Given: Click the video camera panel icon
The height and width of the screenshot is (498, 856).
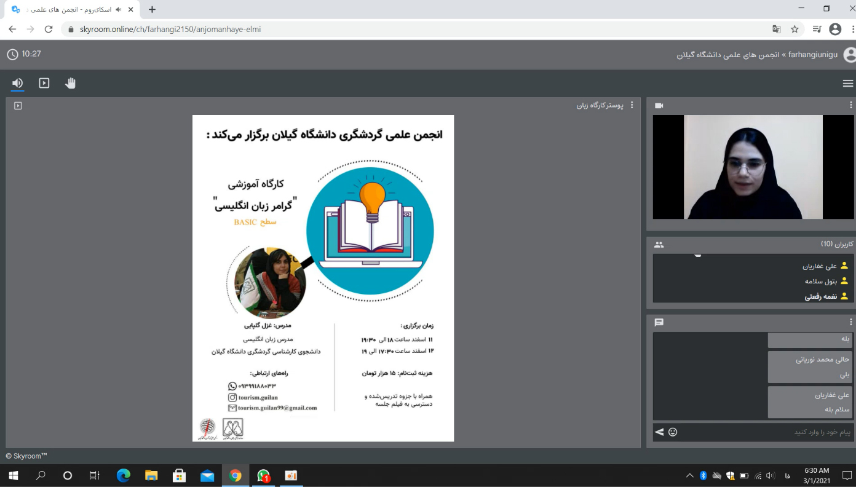Looking at the screenshot, I should click(659, 106).
